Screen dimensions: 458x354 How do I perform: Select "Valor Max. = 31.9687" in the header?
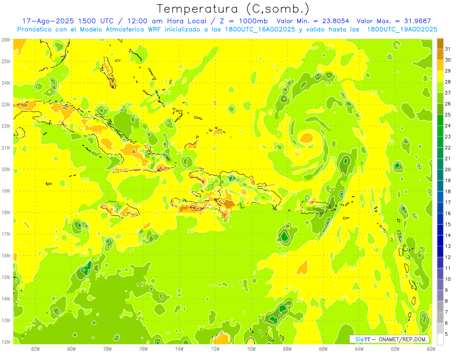click(x=393, y=21)
